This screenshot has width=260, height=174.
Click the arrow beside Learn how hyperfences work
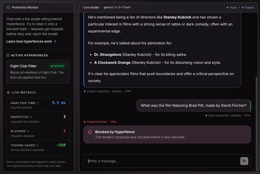[55, 41]
